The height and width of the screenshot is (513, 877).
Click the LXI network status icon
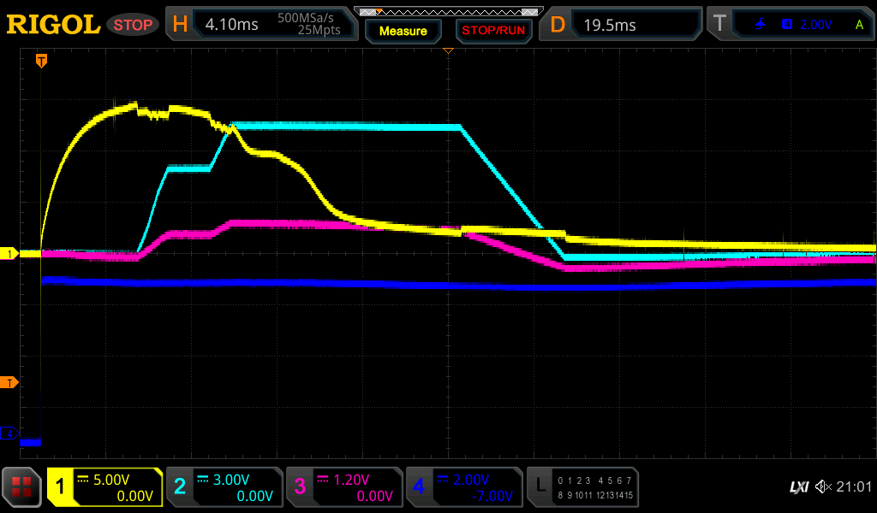tap(798, 487)
